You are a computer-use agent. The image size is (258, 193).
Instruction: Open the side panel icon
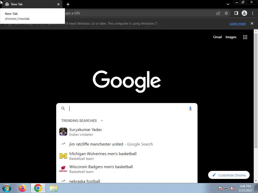click(x=236, y=13)
